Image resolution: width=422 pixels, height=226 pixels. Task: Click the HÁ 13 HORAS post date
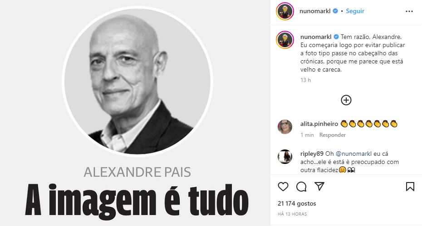[292, 214]
